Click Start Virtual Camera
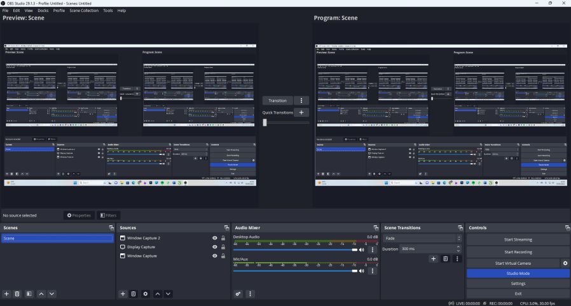This screenshot has height=306, width=571. [x=513, y=263]
